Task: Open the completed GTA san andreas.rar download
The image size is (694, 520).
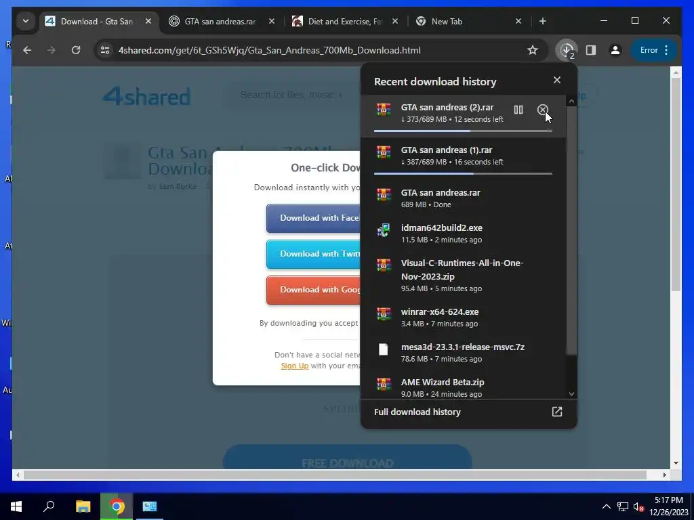Action: (x=464, y=198)
